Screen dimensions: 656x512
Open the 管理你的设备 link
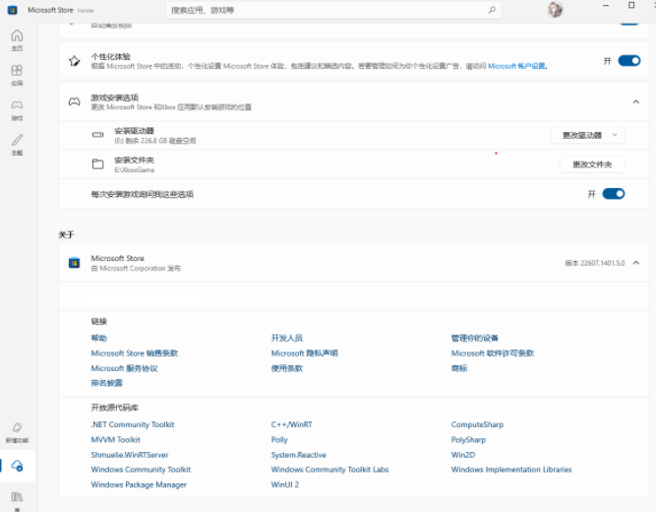click(x=474, y=338)
